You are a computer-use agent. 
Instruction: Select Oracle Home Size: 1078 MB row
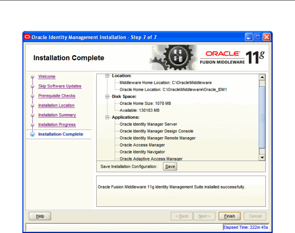[x=145, y=104]
